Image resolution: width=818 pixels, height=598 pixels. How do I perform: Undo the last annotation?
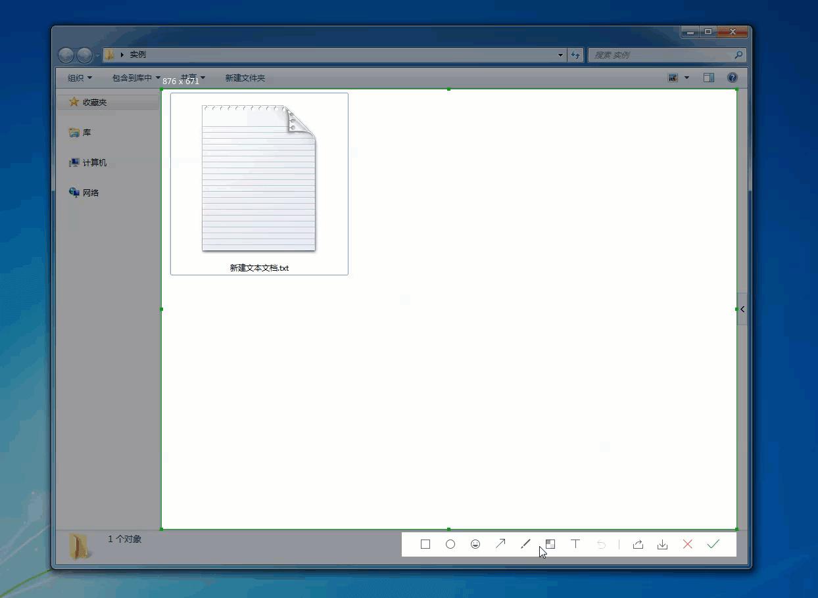coord(601,544)
